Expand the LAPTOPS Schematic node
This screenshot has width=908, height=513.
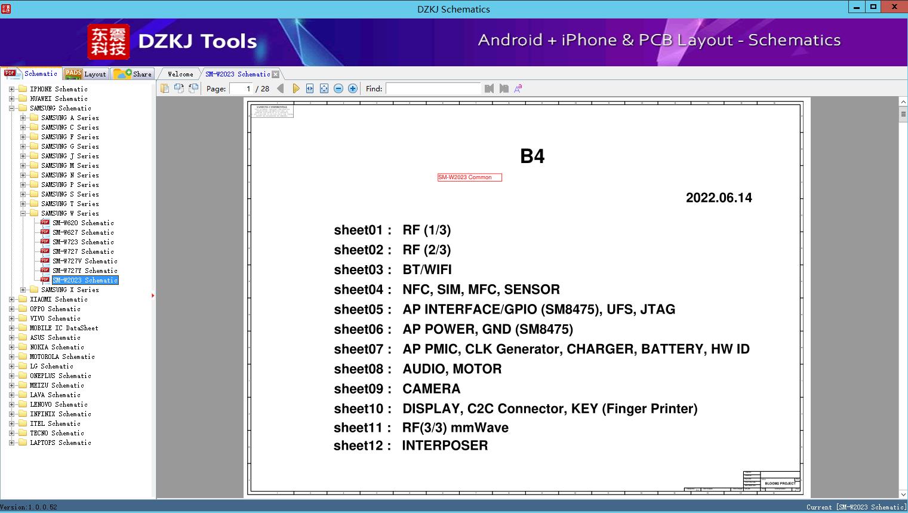[x=11, y=443]
